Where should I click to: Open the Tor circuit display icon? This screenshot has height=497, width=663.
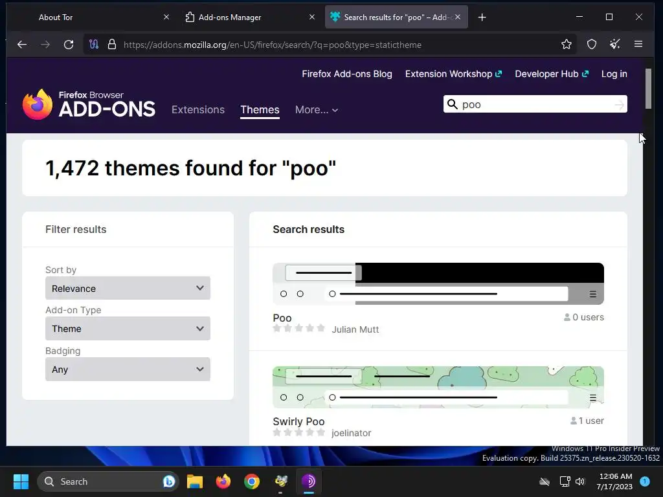(94, 45)
